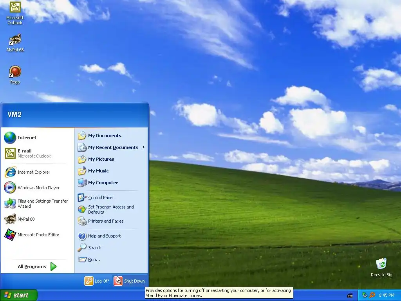
Task: Choose Printers and Faxes label
Action: tap(106, 221)
